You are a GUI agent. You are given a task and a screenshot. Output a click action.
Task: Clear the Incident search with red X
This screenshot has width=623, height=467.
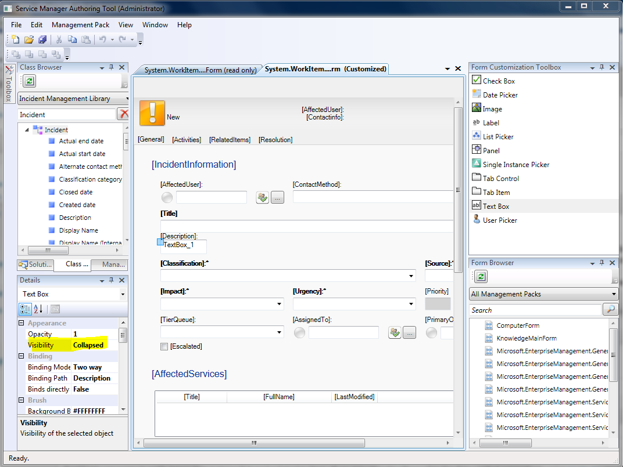click(124, 114)
